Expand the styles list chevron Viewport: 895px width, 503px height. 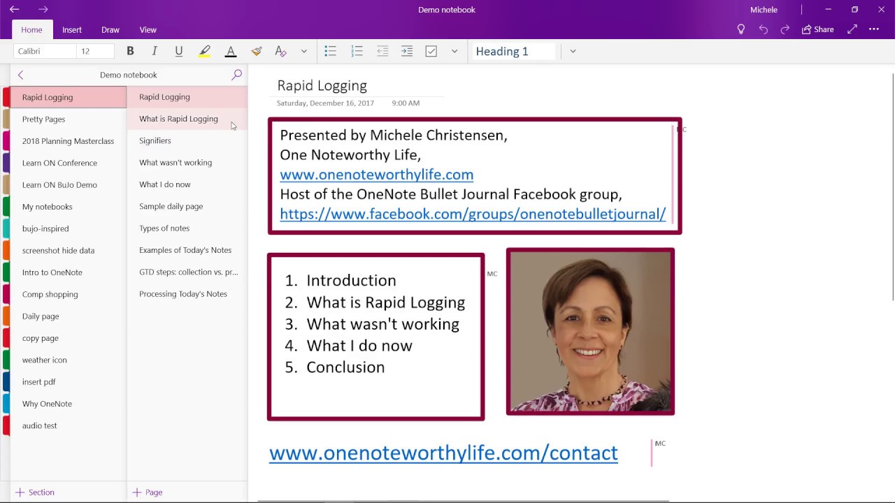[x=573, y=51]
